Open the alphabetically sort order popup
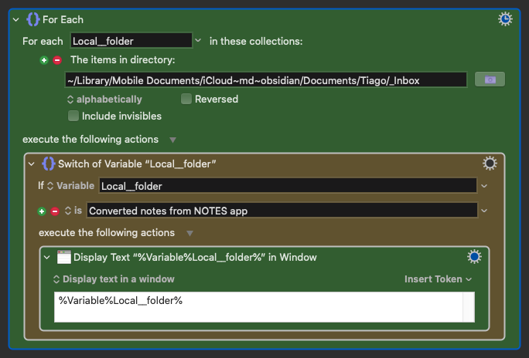Image resolution: width=529 pixels, height=358 pixels. [x=104, y=100]
